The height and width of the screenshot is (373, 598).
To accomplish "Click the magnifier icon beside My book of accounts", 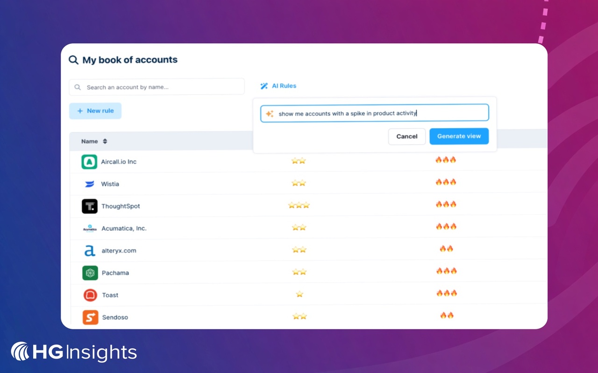I will [x=73, y=60].
